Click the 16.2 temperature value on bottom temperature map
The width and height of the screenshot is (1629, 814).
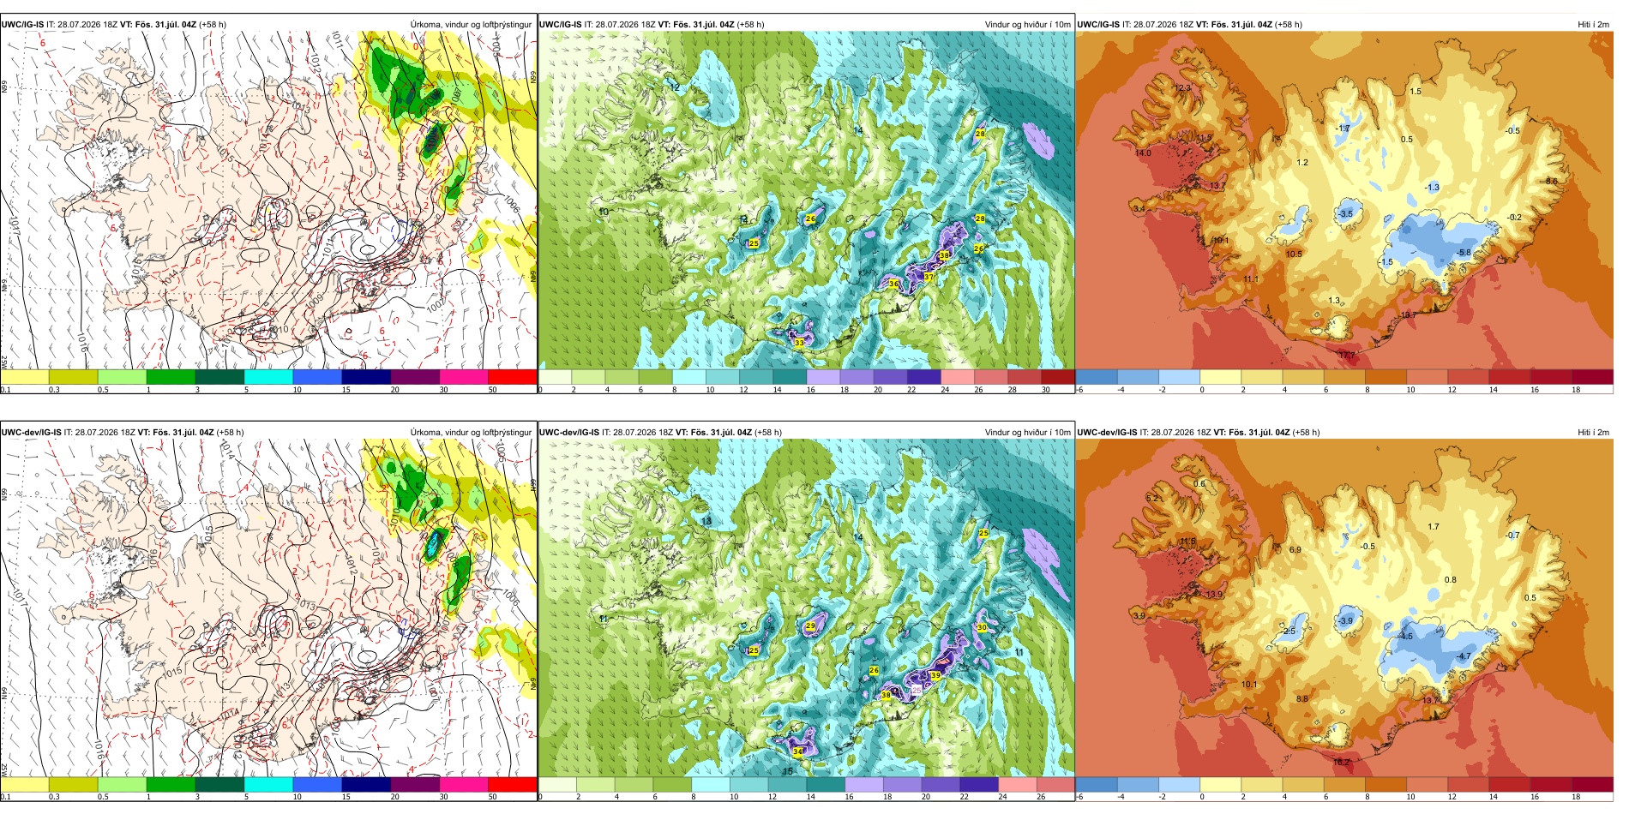[1341, 762]
